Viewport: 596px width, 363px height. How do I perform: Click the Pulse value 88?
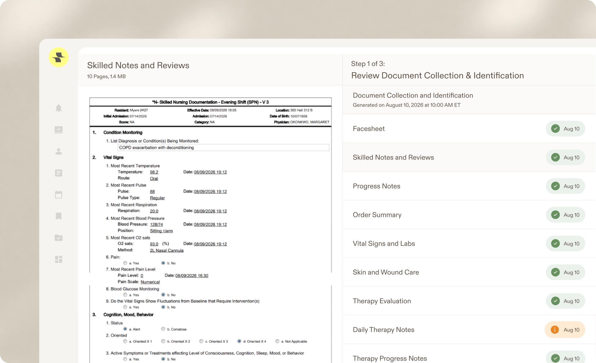click(x=152, y=191)
